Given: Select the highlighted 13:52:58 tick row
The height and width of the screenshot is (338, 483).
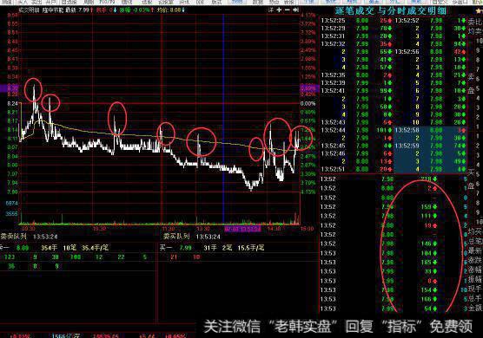Looking at the screenshot, I should point(430,130).
